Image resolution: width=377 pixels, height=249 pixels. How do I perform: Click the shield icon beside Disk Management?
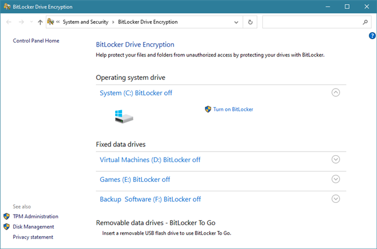(x=6, y=227)
